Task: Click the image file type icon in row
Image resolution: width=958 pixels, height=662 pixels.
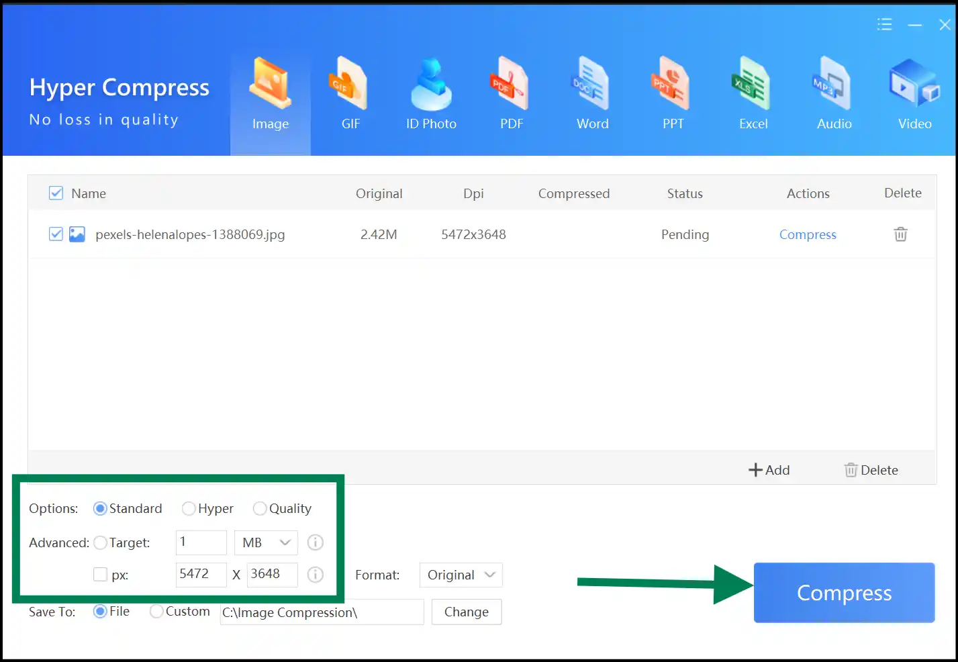Action: [77, 234]
